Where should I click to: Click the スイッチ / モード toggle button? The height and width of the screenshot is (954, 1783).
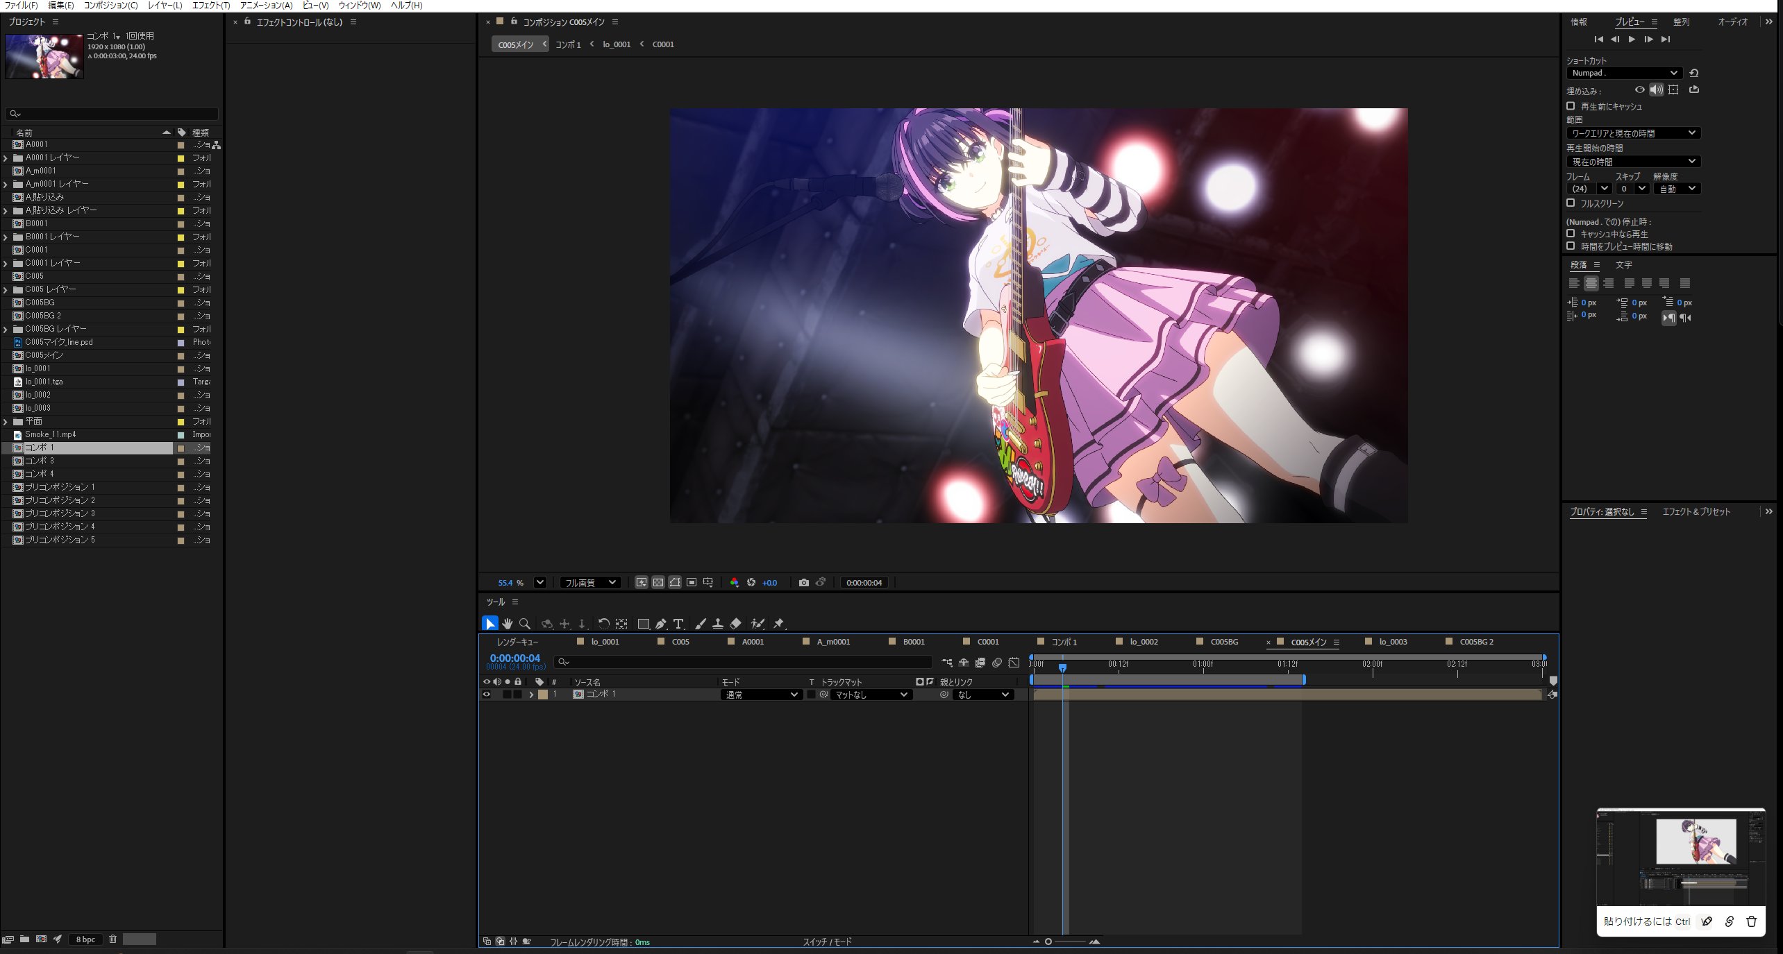827,942
